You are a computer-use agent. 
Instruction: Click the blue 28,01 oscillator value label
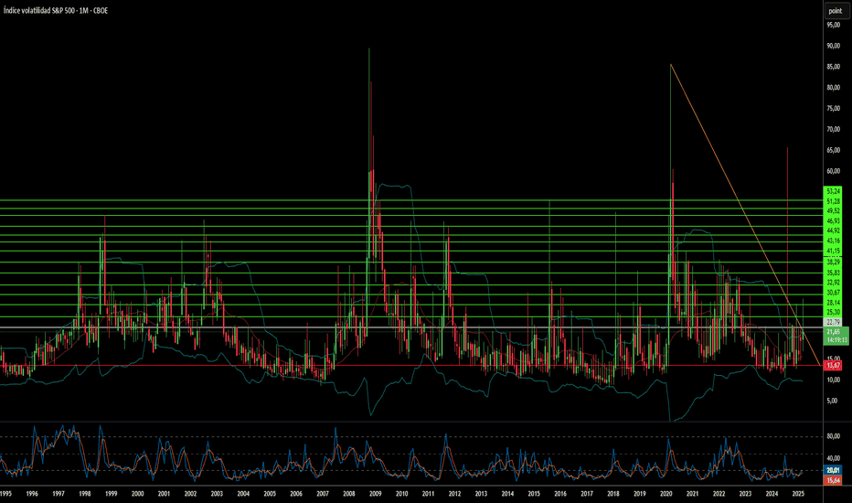[833, 471]
